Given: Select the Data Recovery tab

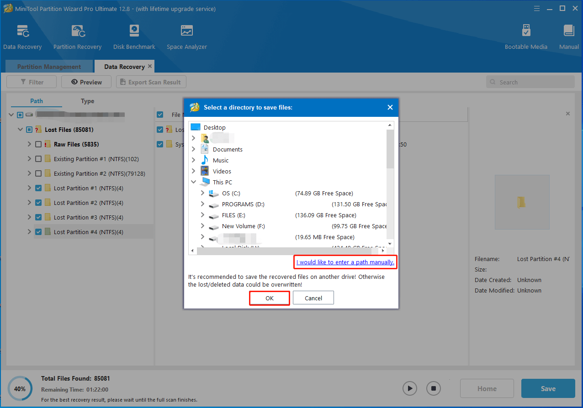Looking at the screenshot, I should [124, 67].
